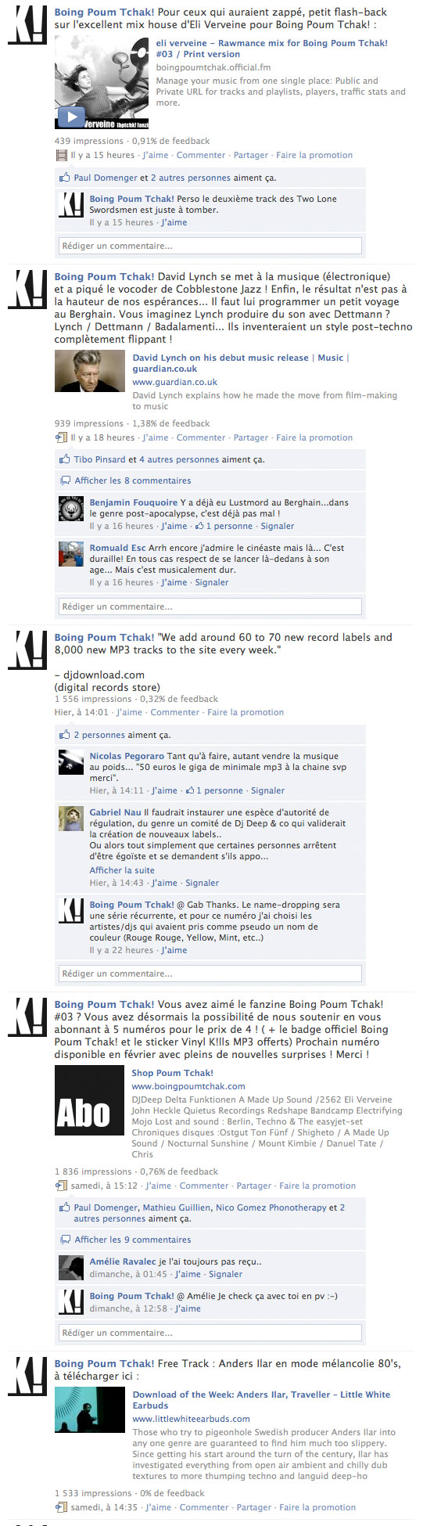The width and height of the screenshot is (423, 1526).
Task: Click the comment bubble icon beside 'Afficher les 8 commentaires'
Action: tap(66, 480)
